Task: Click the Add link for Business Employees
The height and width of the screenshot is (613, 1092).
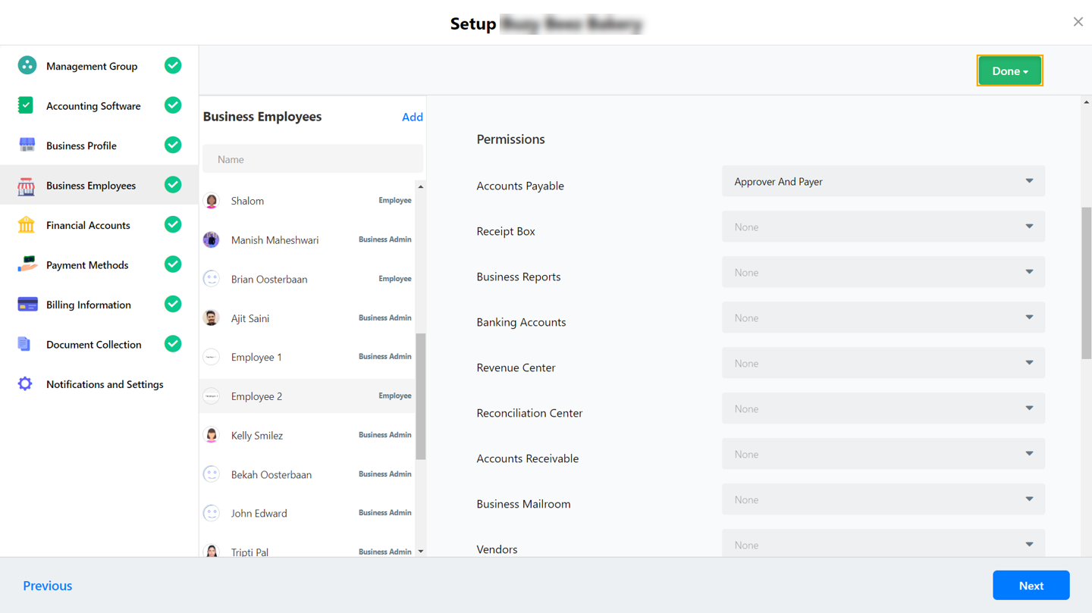Action: coord(413,117)
